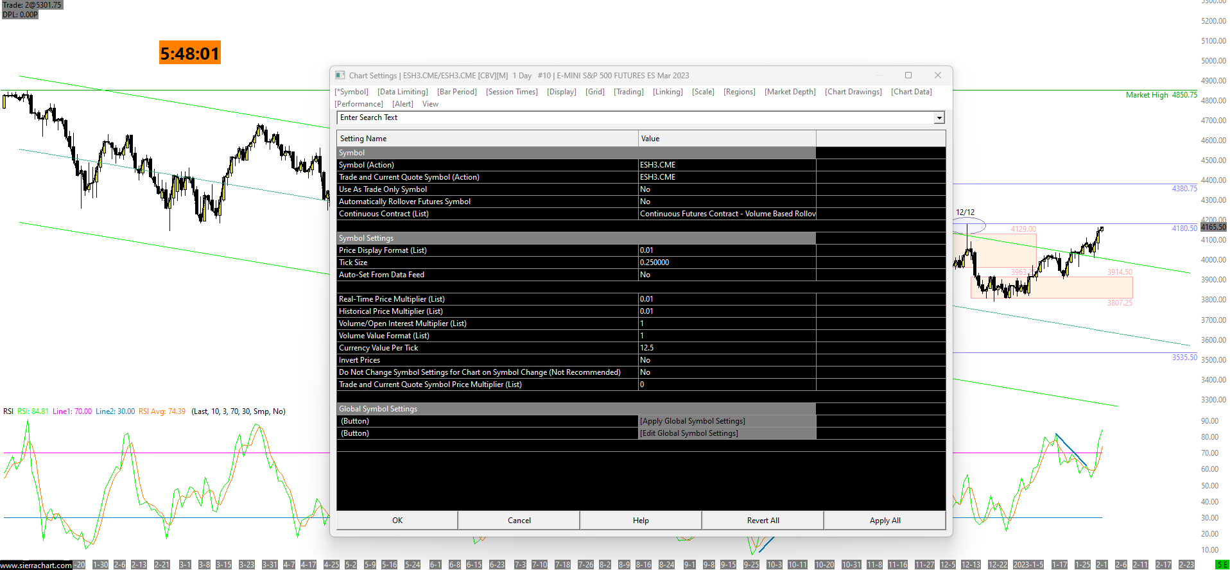The width and height of the screenshot is (1230, 570).
Task: Switch to the Trading tab
Action: (628, 92)
